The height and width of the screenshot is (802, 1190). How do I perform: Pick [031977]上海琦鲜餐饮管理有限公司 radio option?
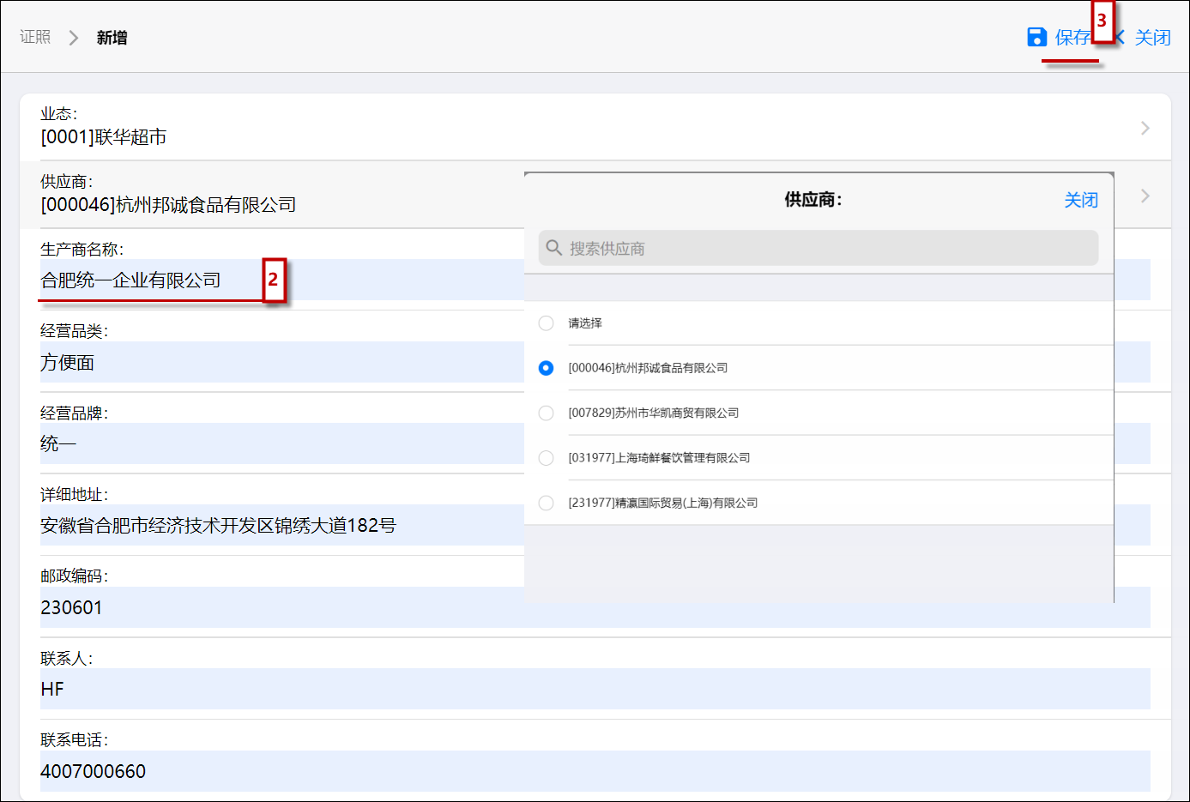(x=546, y=458)
